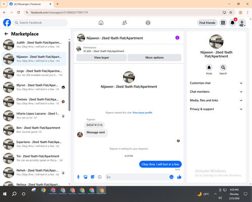The height and width of the screenshot is (202, 252).
Task: Open Espartano's conversation
Action: tap(34, 144)
